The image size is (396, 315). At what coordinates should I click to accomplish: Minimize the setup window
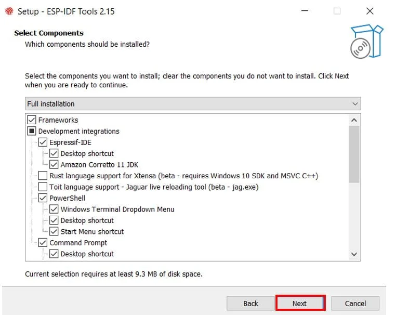[x=305, y=11]
